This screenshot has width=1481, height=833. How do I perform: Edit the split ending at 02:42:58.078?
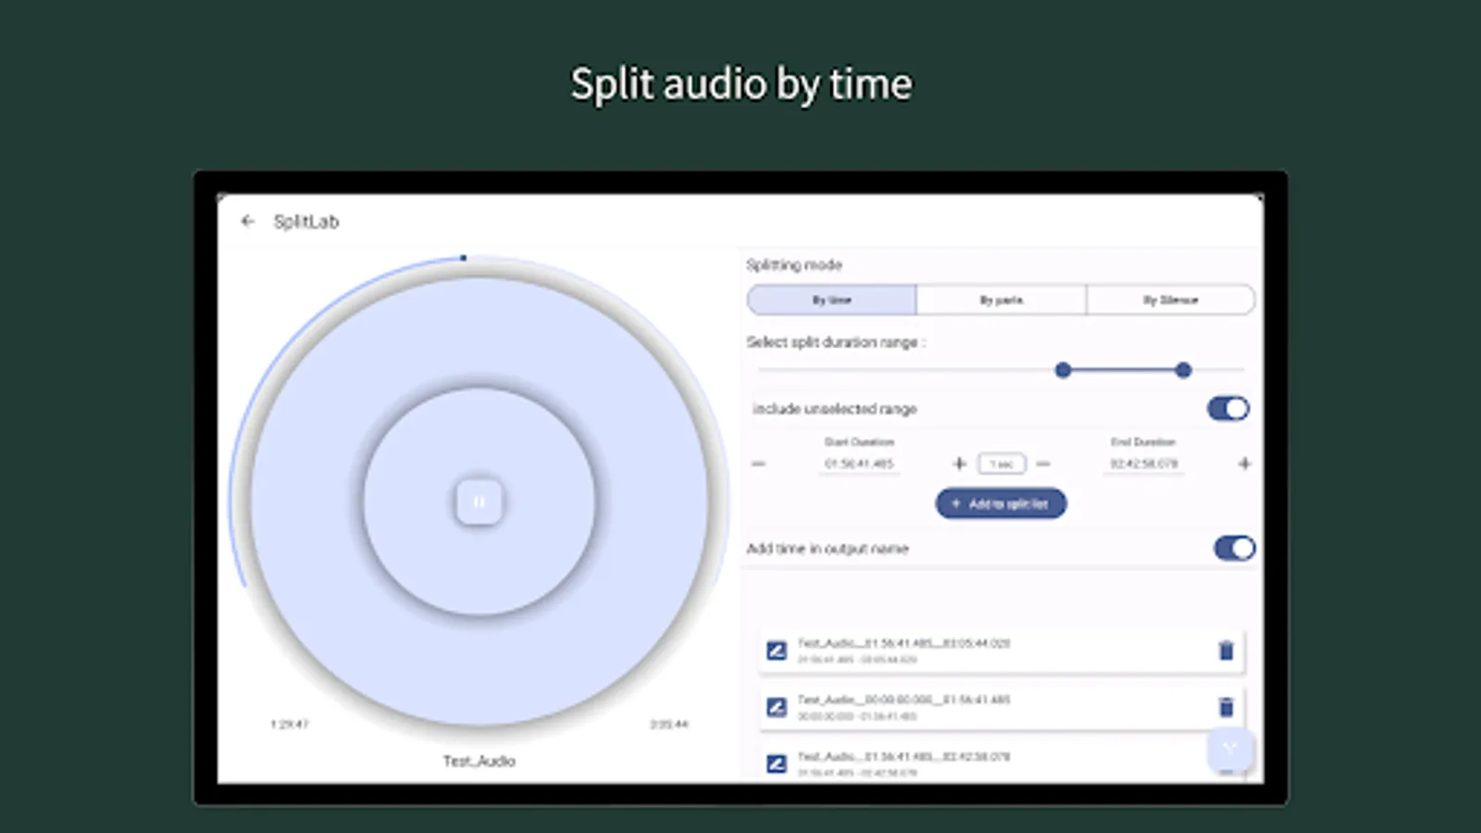pos(777,764)
